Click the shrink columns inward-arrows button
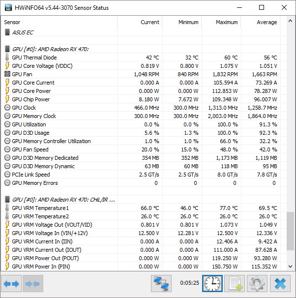 click(x=33, y=284)
